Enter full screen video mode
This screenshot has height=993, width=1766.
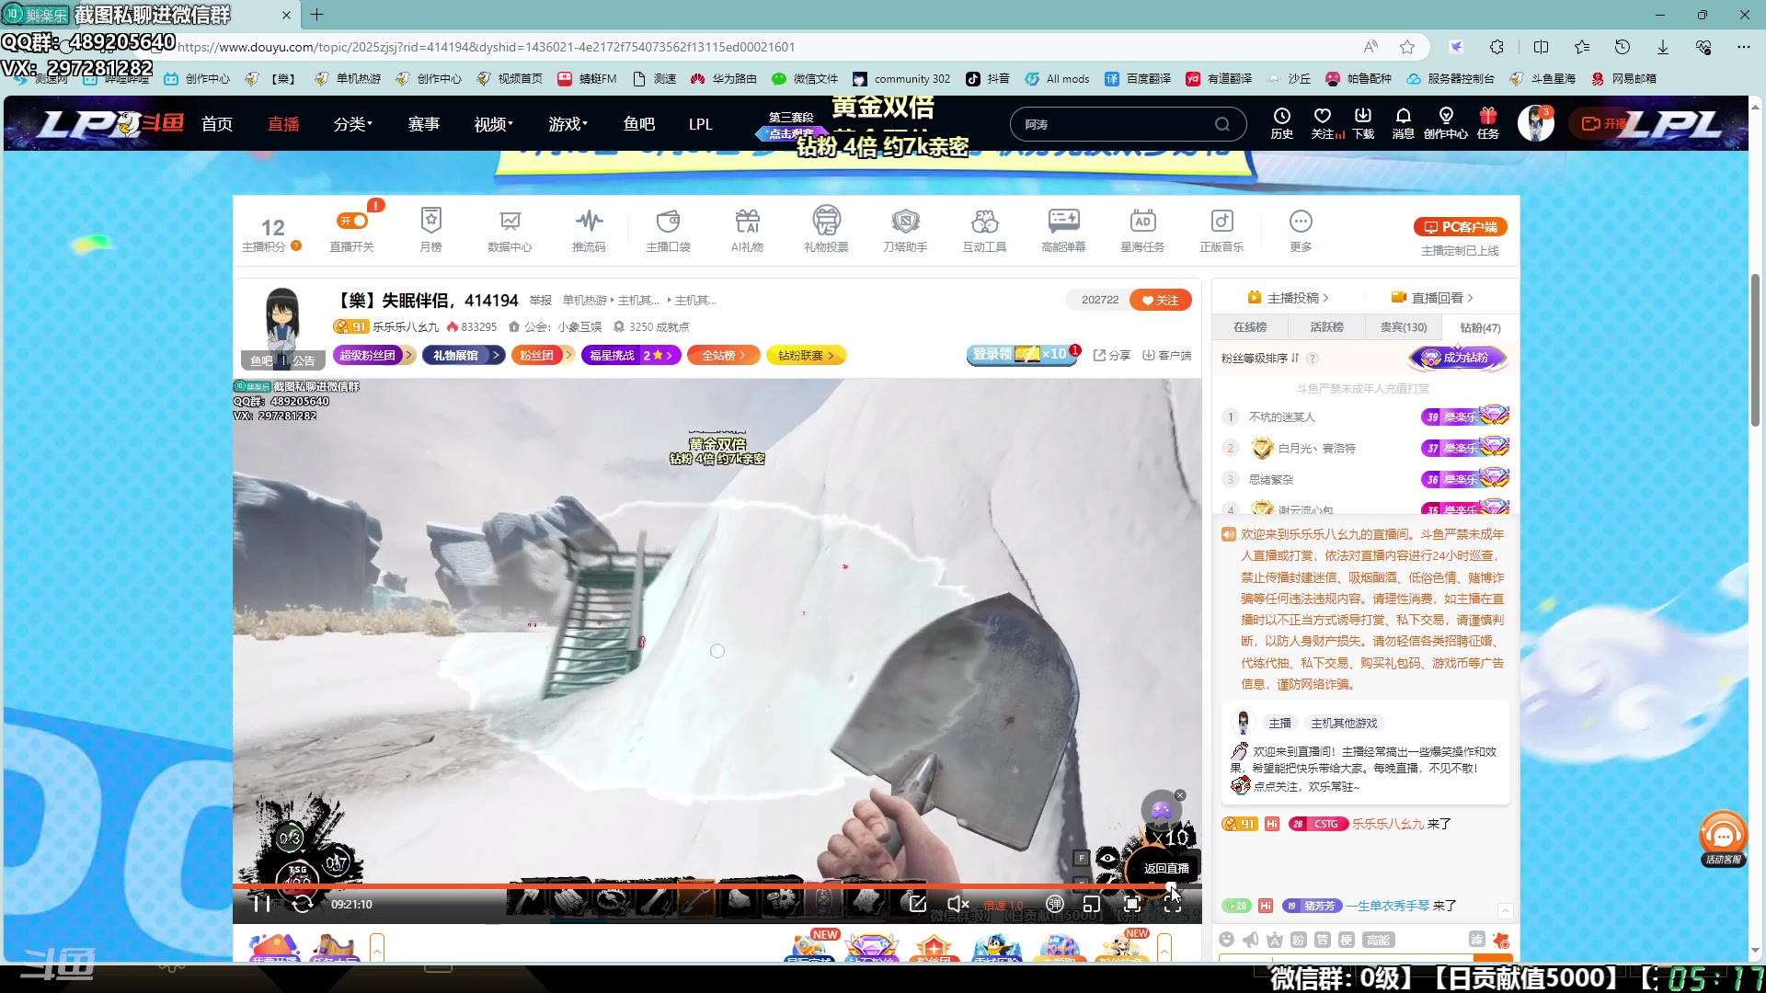click(1173, 904)
